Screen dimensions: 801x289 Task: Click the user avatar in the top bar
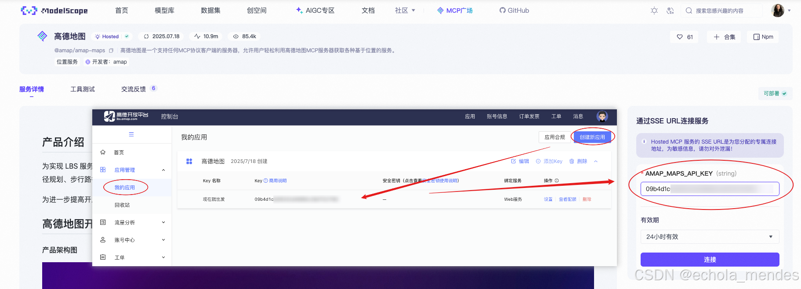point(778,11)
